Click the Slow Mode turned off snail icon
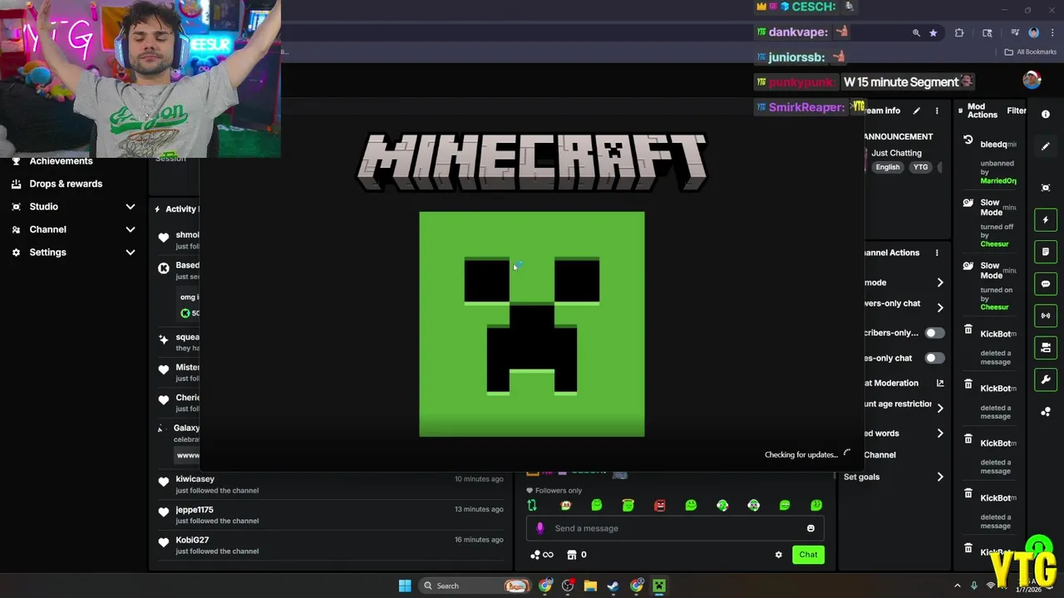The height and width of the screenshot is (598, 1064). (968, 203)
